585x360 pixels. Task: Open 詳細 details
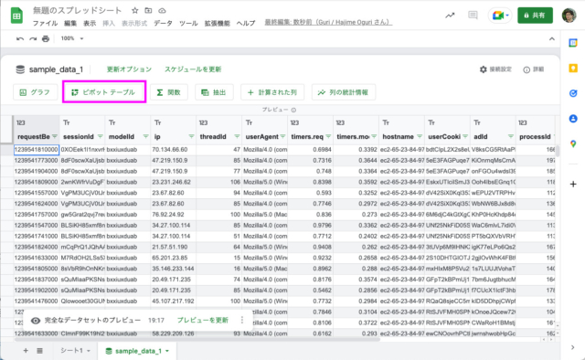[534, 69]
